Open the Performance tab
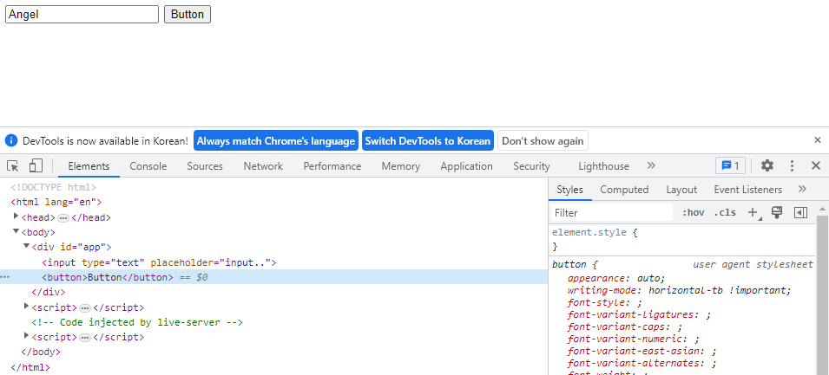Image resolution: width=829 pixels, height=375 pixels. (x=332, y=166)
